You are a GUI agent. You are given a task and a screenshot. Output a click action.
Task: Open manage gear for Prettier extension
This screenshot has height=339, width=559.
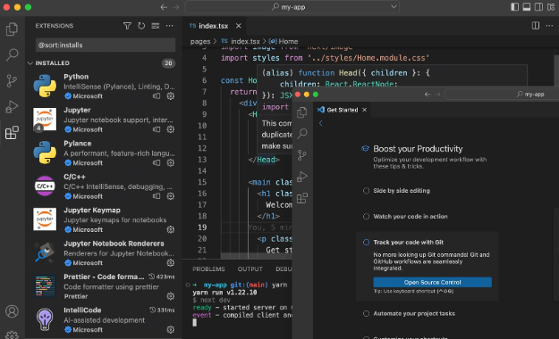[x=171, y=296]
